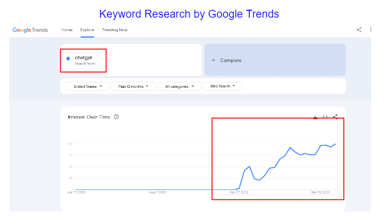
Task: Click the Interest Over Time heading
Action: pos(89,117)
